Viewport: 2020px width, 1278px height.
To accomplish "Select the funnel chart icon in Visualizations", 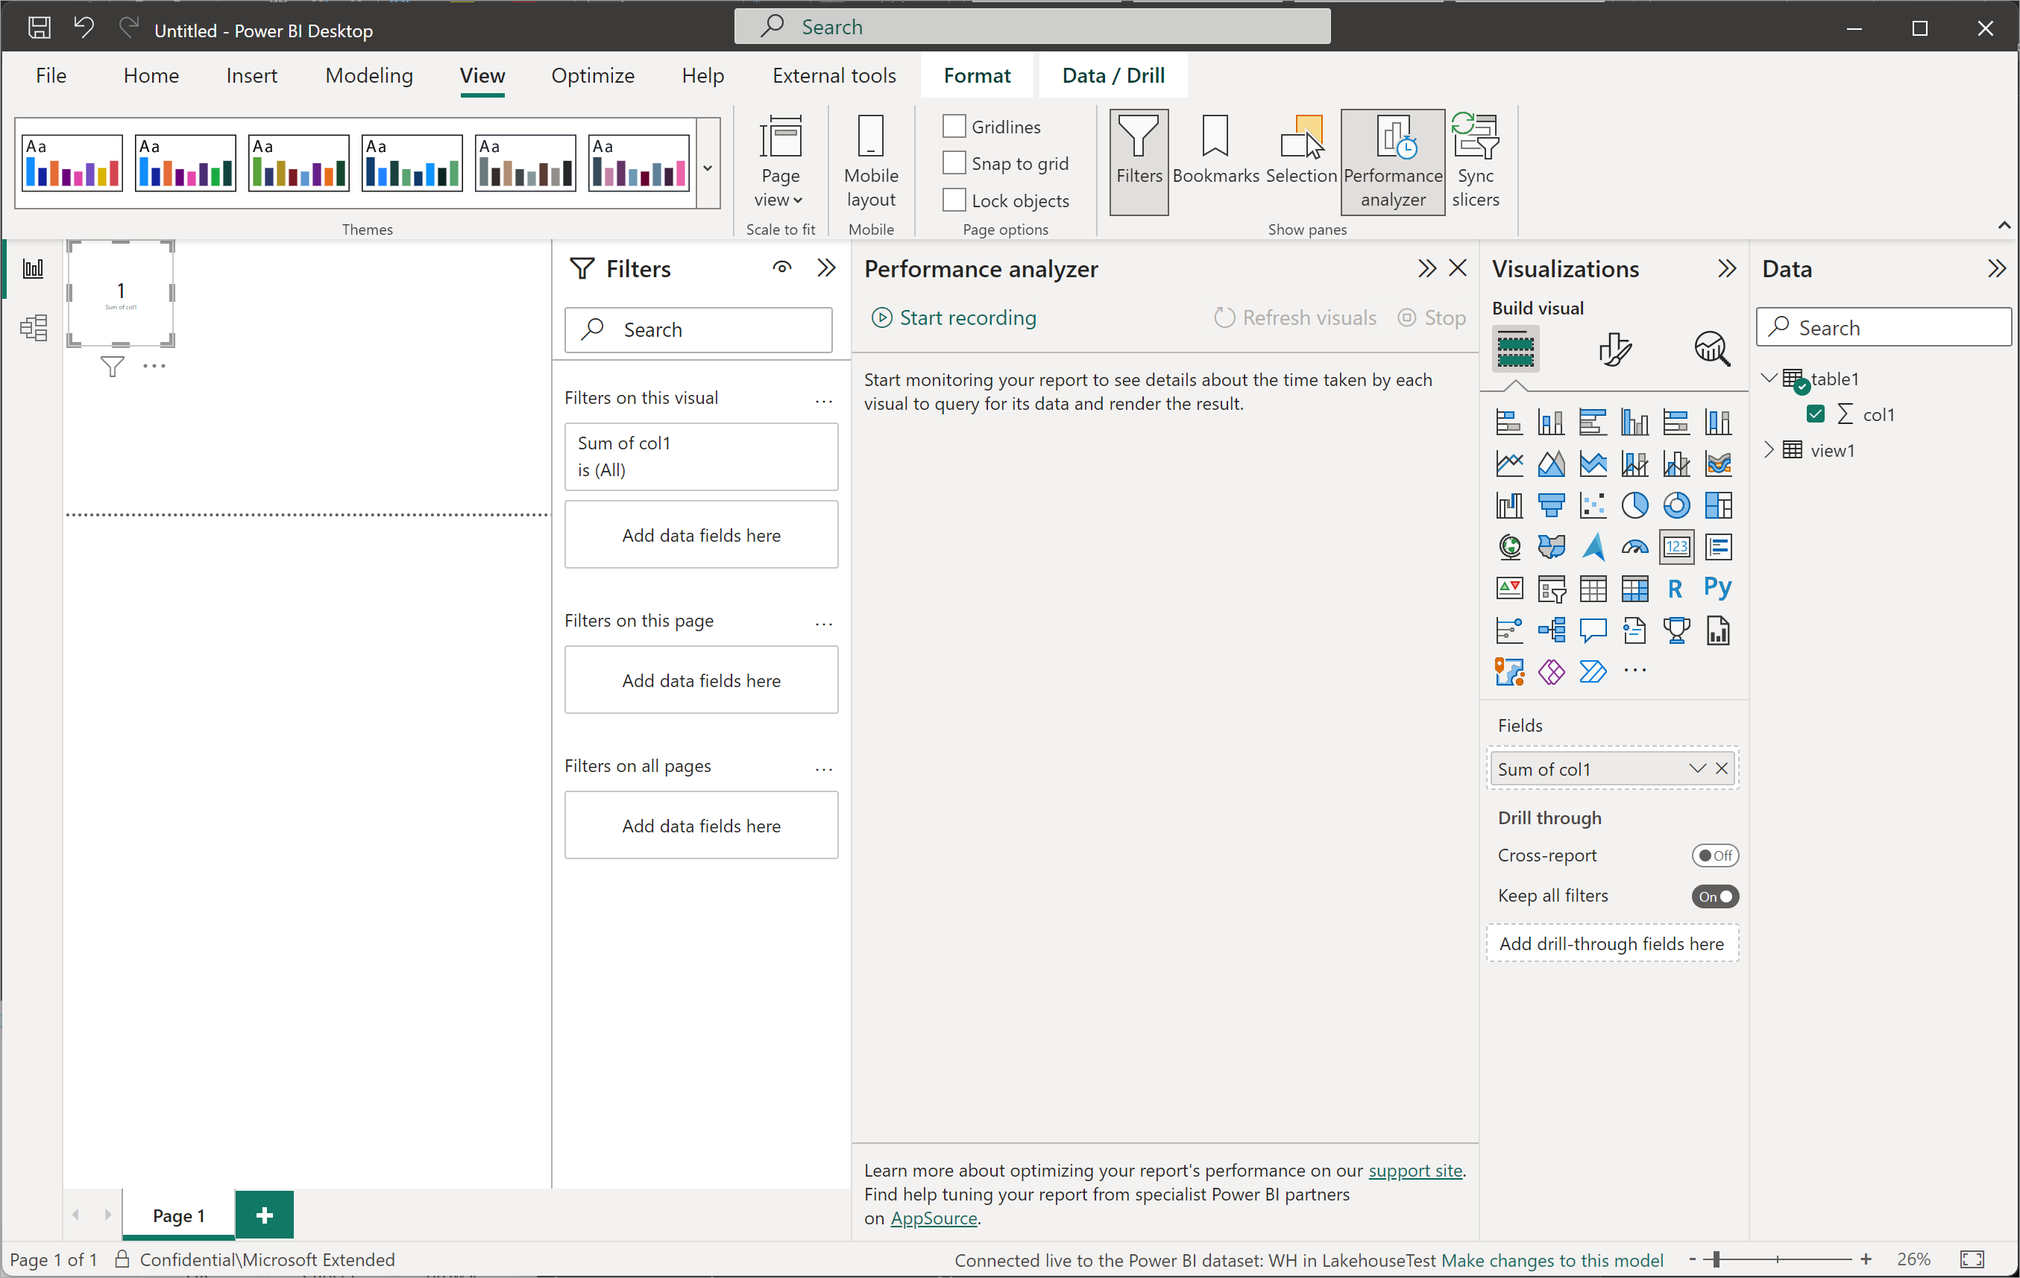I will pyautogui.click(x=1550, y=504).
